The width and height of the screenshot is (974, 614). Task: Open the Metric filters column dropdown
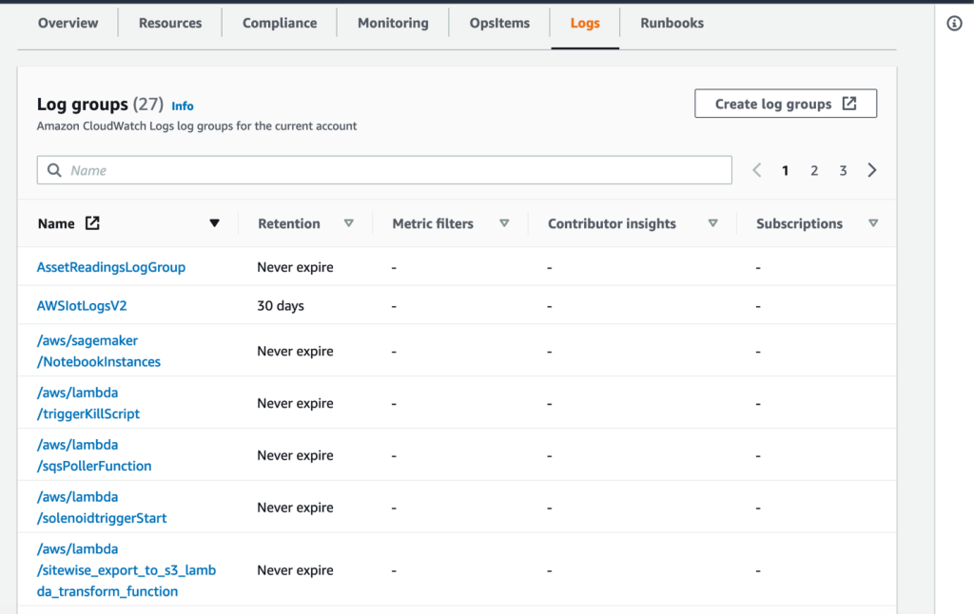(504, 222)
